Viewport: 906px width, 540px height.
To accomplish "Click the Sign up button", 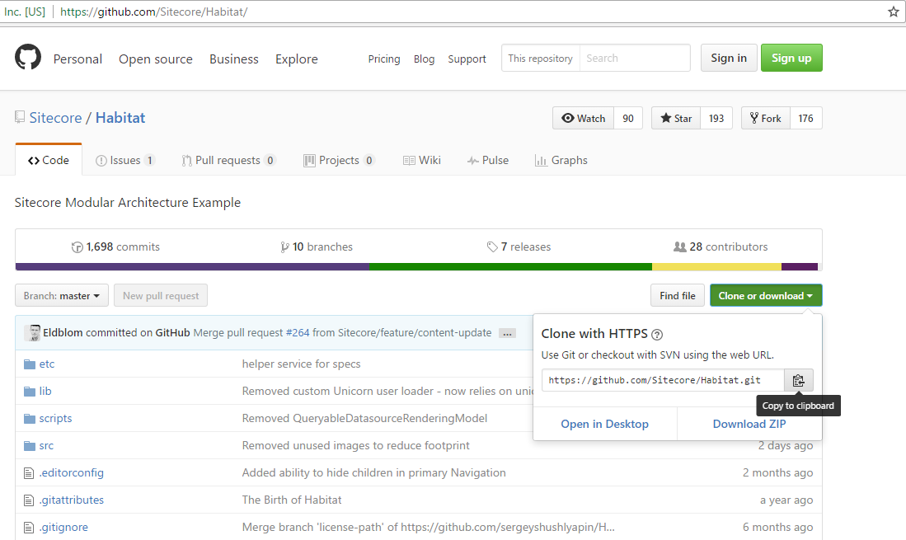I will click(x=791, y=58).
